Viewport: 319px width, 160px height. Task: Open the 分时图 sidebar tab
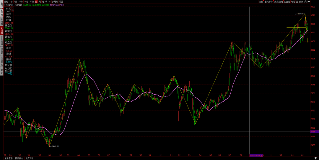point(2,21)
